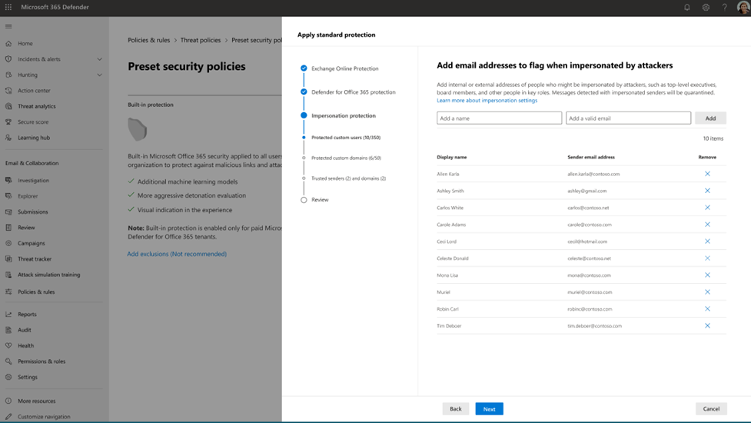
Task: Click email tim.deboer@contoso.com
Action: (x=594, y=326)
